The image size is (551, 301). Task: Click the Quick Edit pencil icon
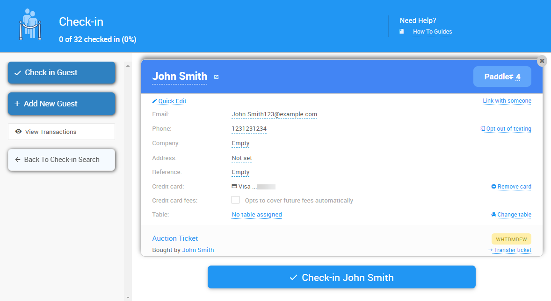155,101
